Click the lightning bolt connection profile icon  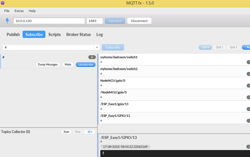[x=7, y=21]
